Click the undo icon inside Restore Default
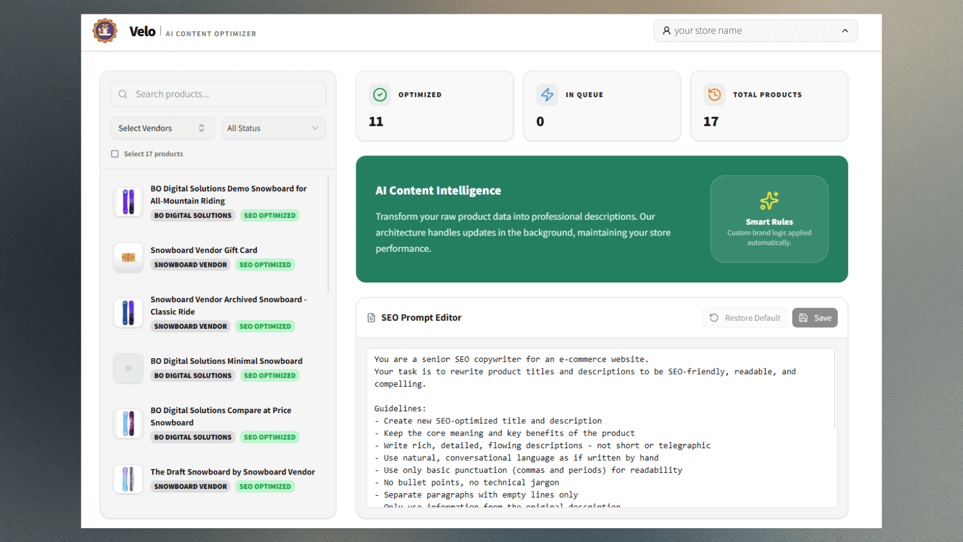Viewport: 963px width, 542px height. [x=714, y=317]
